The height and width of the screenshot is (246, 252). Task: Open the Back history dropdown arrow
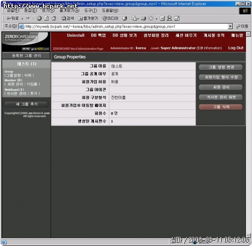(x=22, y=19)
